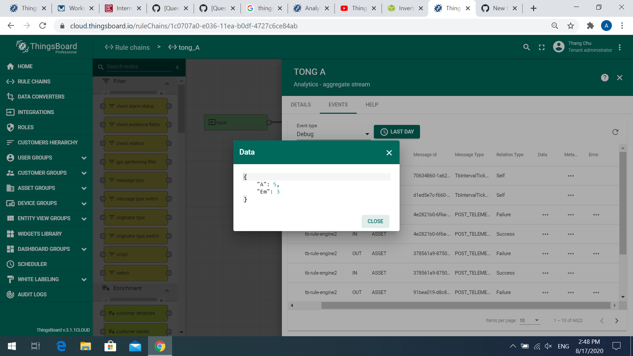
Task: Open the Data Converters section
Action: coord(41,97)
